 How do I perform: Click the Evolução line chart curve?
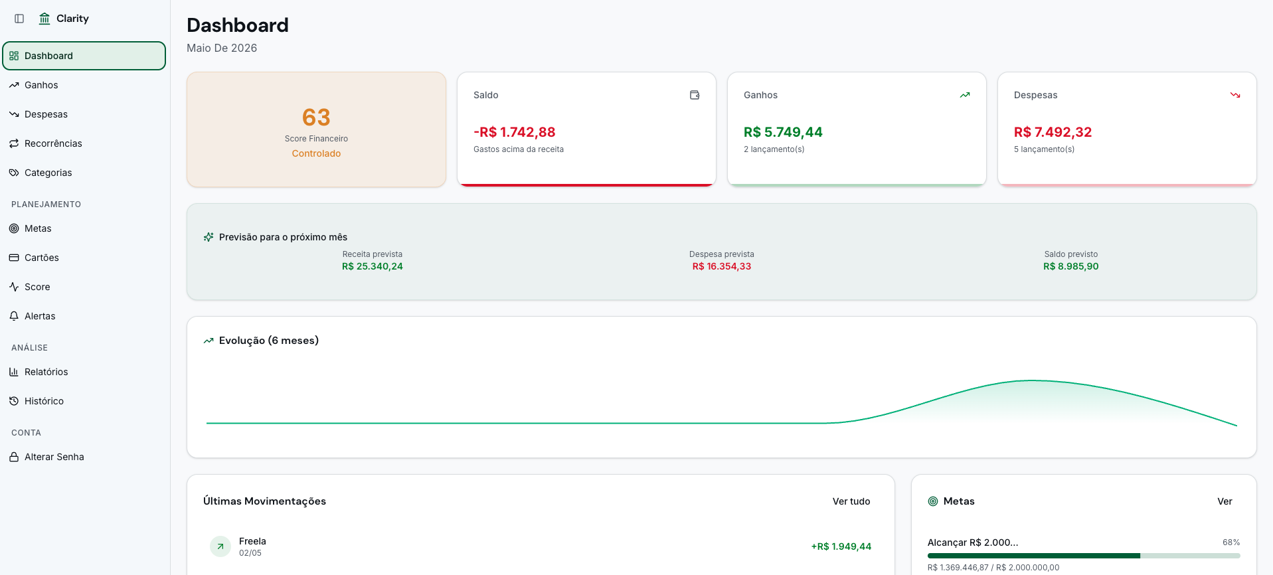722,403
